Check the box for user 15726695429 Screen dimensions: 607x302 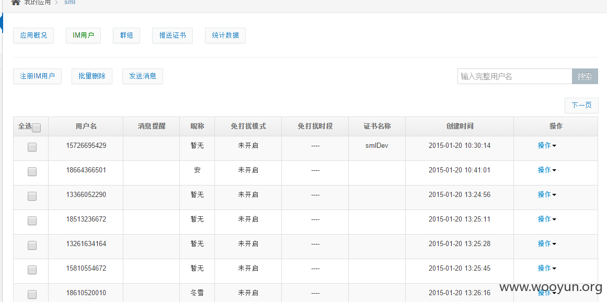click(32, 147)
